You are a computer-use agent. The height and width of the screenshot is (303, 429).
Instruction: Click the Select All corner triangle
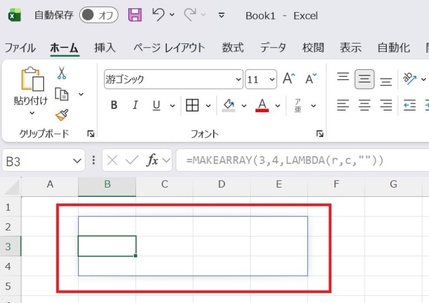pos(12,187)
